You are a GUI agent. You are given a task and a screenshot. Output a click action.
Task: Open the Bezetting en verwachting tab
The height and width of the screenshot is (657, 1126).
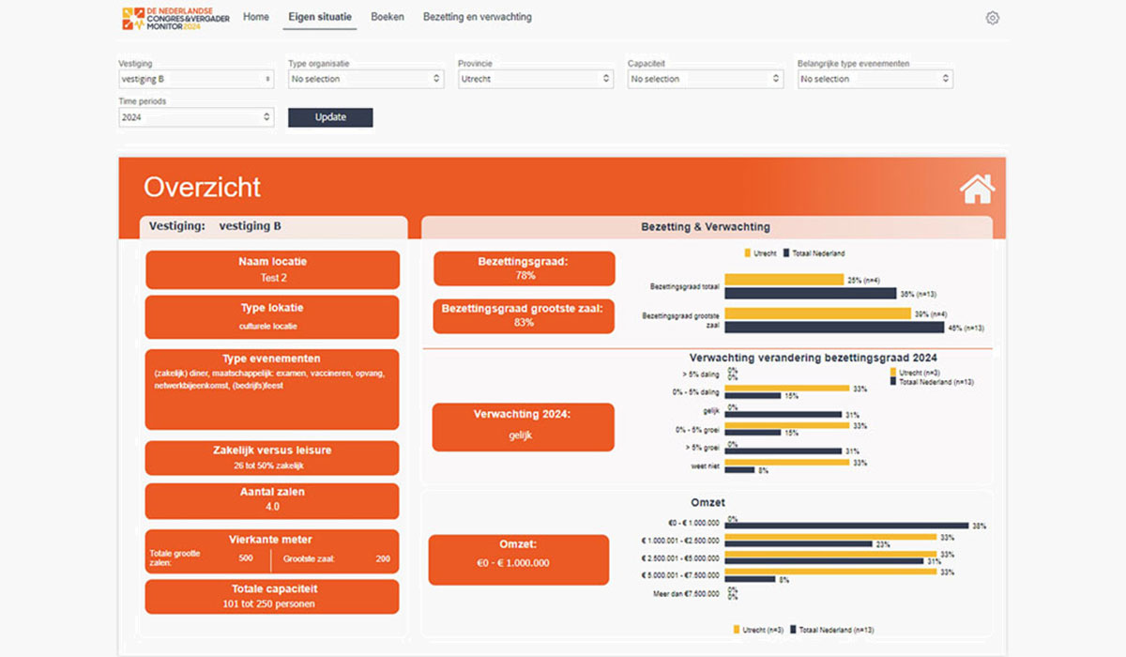(478, 17)
